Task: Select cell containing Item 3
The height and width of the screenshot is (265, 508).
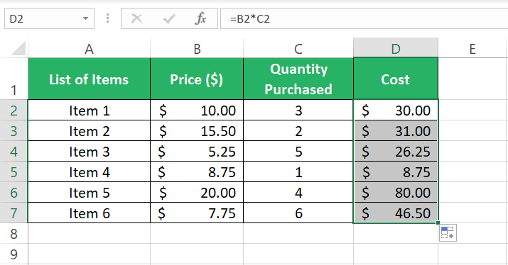Action: click(x=89, y=151)
